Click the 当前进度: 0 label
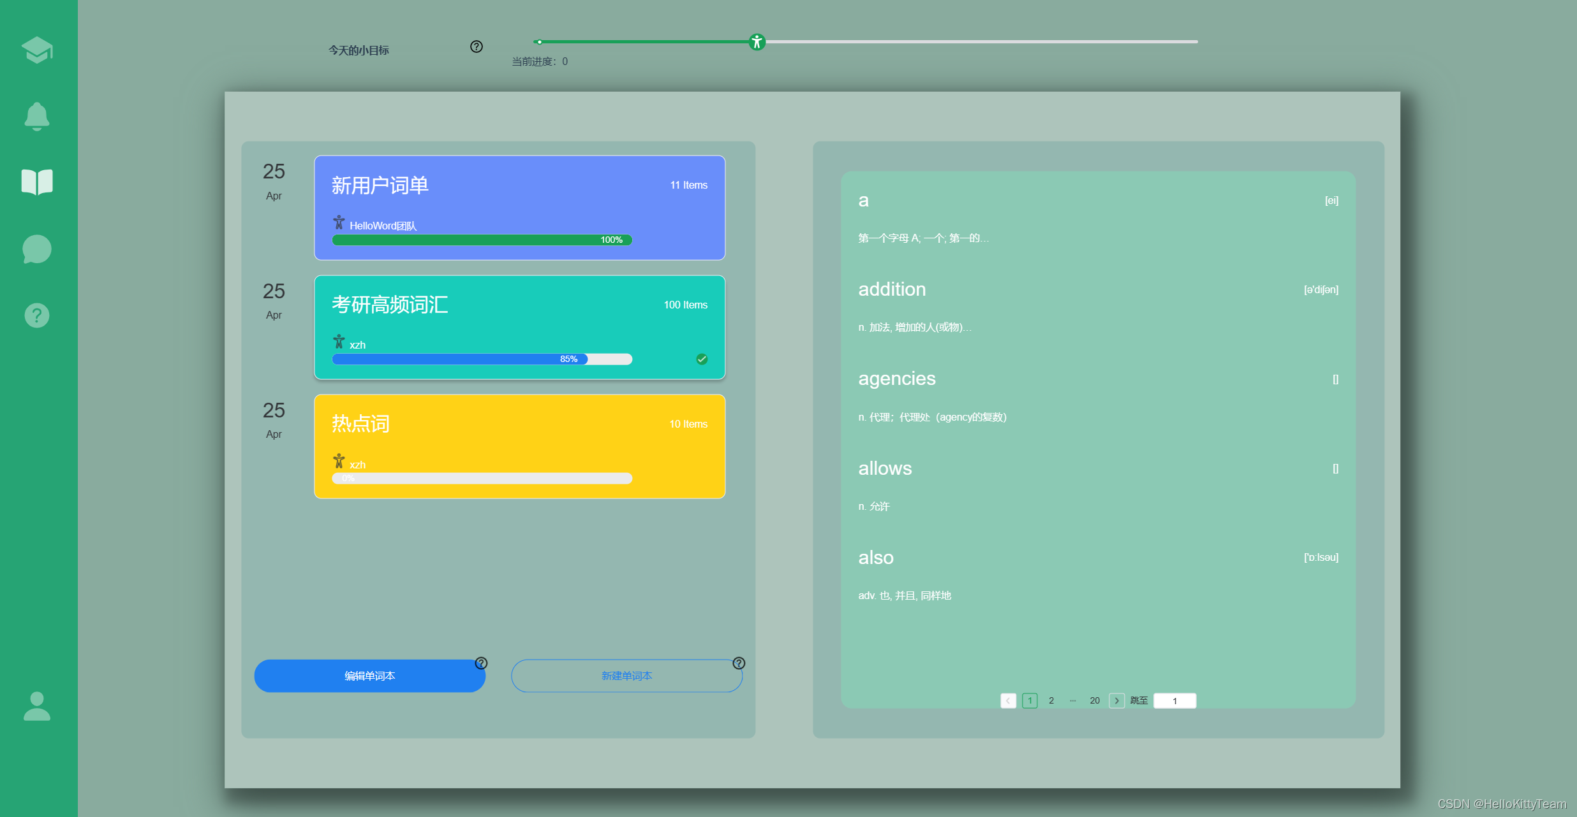1577x817 pixels. click(x=540, y=62)
